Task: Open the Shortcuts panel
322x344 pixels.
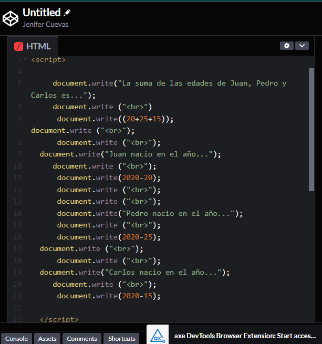Action: (121, 339)
